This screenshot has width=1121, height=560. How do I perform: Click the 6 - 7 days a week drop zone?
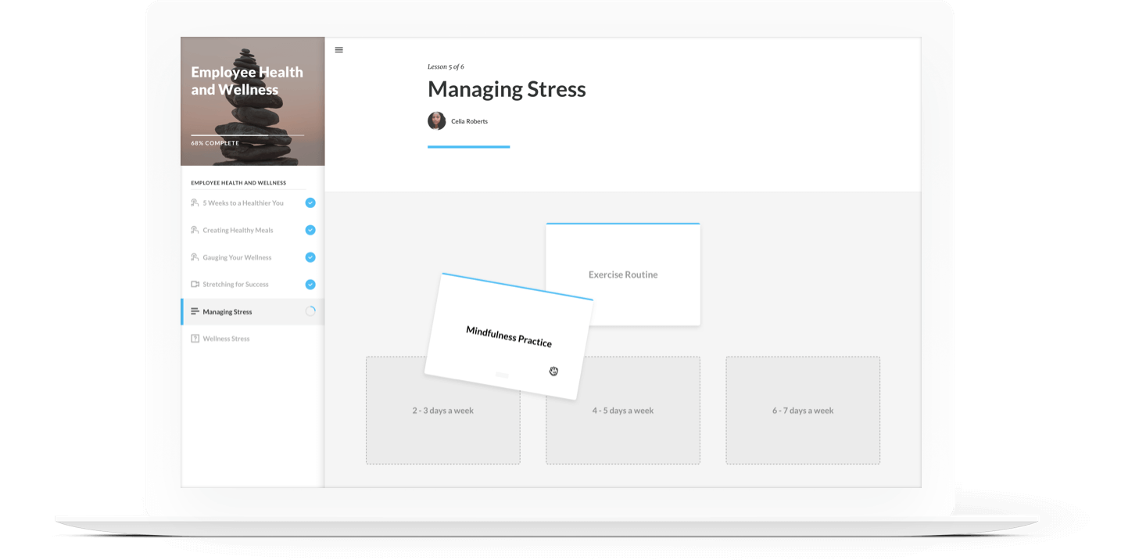pos(803,411)
